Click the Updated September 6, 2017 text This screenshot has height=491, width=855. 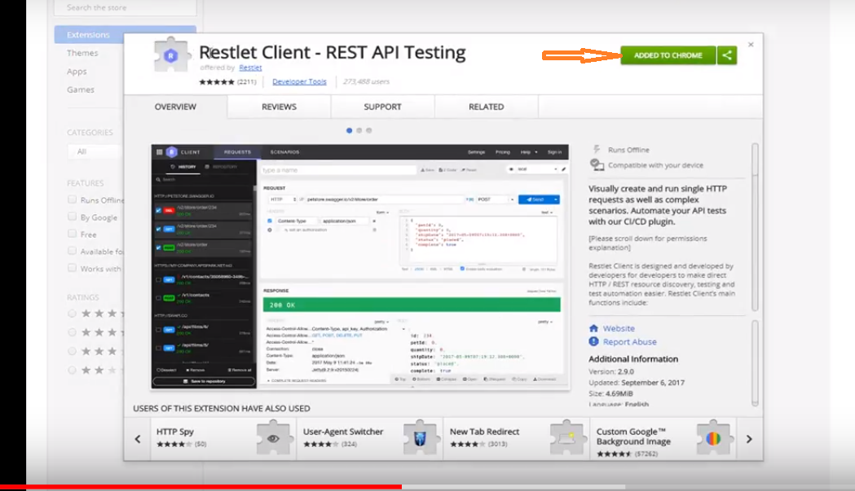[637, 383]
